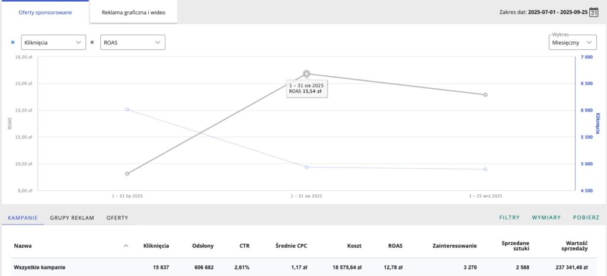Open the Oferty tab

tap(117, 218)
